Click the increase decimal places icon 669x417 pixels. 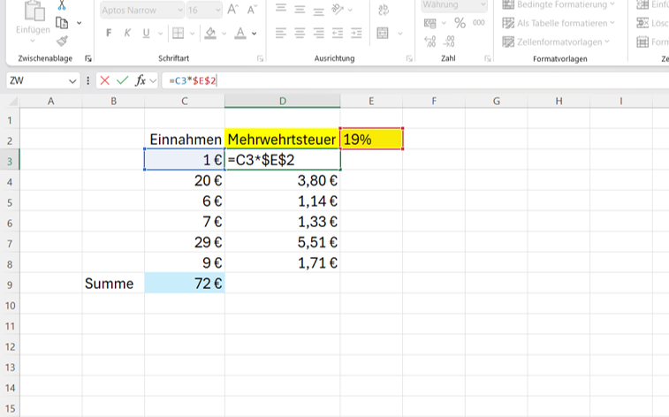[x=430, y=42]
